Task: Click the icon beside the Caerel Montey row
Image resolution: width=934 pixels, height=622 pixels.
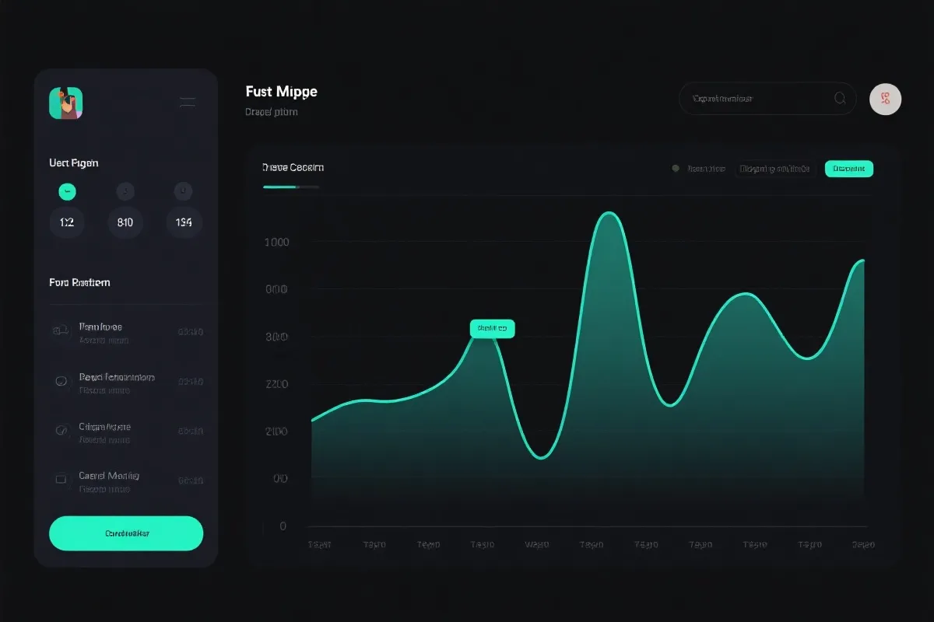Action: 60,480
